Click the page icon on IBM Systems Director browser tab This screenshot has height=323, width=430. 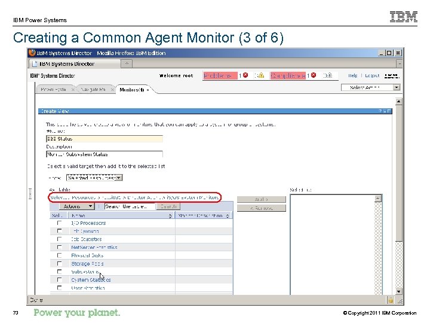(x=35, y=64)
